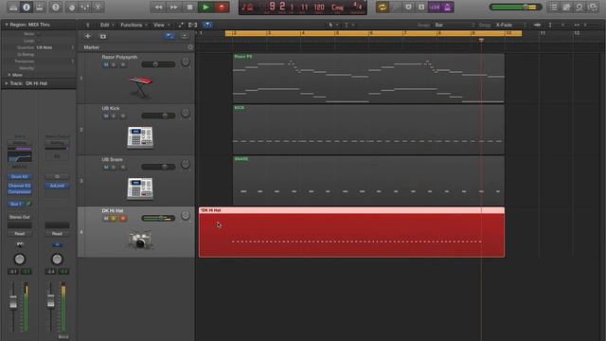Turn the DK Hi Hat pan knob
Screen dimensions: 606x341
(x=186, y=215)
